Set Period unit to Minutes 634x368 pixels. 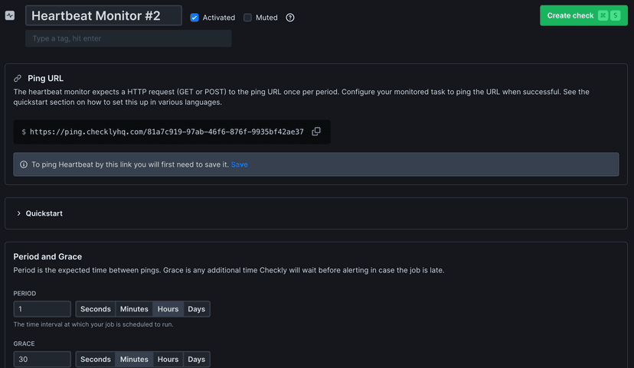point(134,309)
